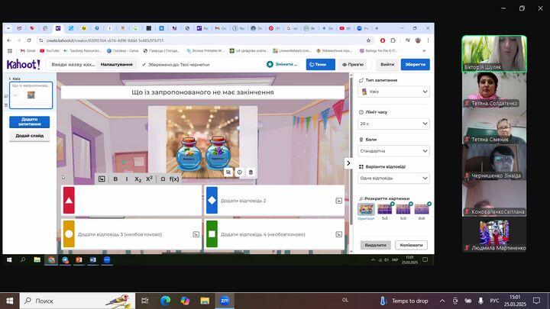Select the 5x5 image reveal option
Image resolution: width=550 pixels, height=309 pixels.
coord(403,211)
